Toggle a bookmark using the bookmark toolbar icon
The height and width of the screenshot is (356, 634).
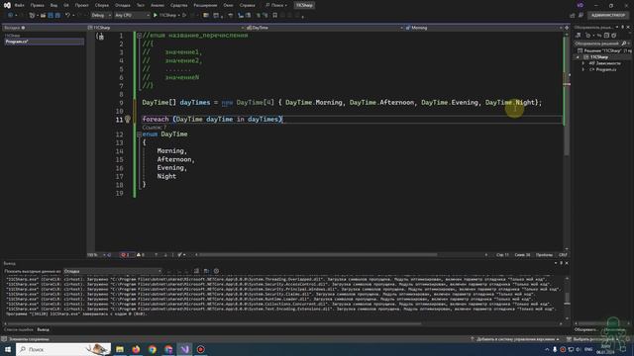point(275,16)
